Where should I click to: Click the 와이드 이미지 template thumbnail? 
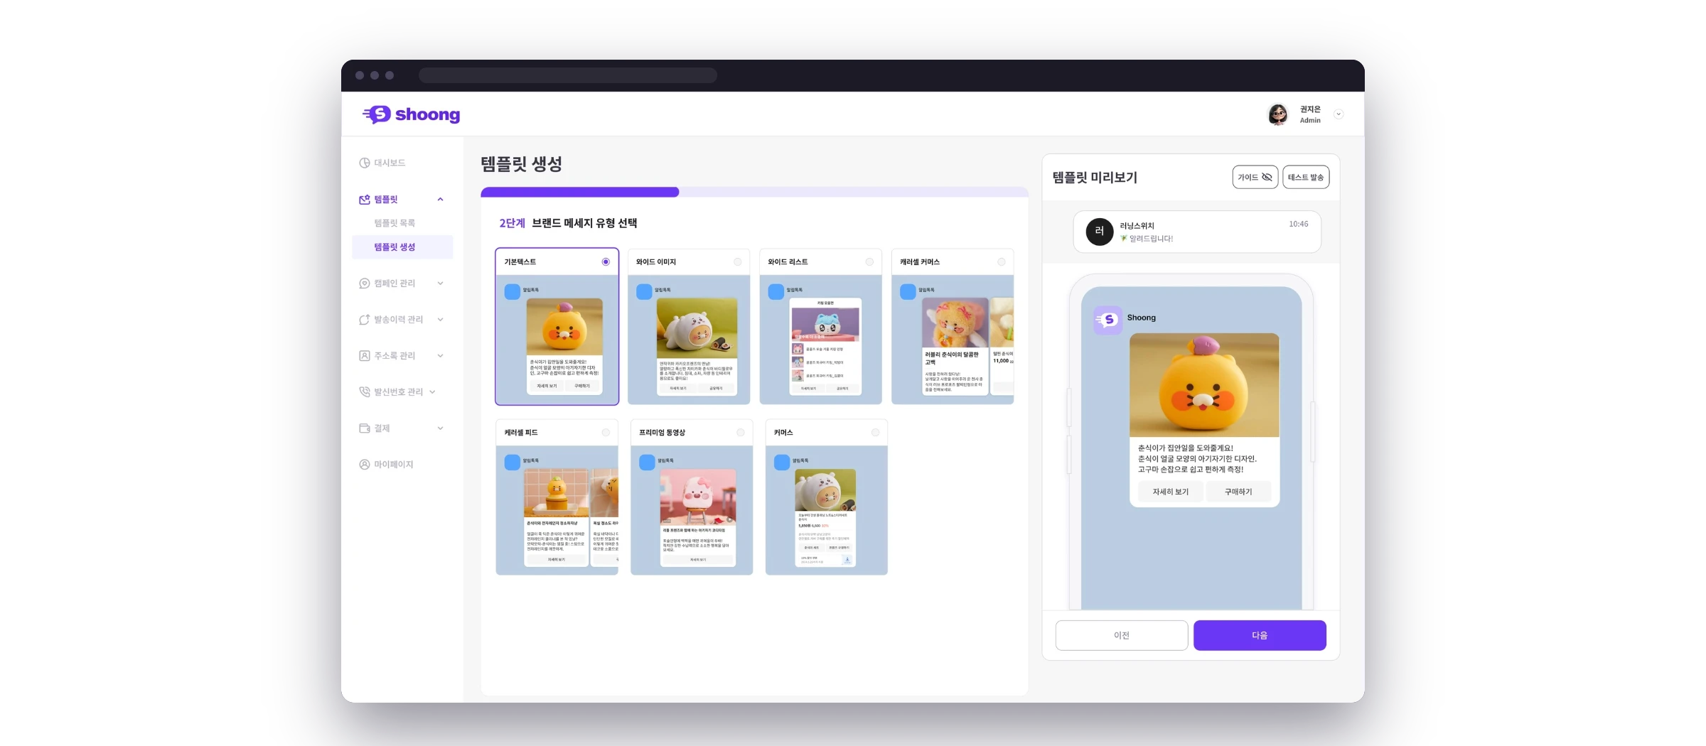(x=689, y=340)
